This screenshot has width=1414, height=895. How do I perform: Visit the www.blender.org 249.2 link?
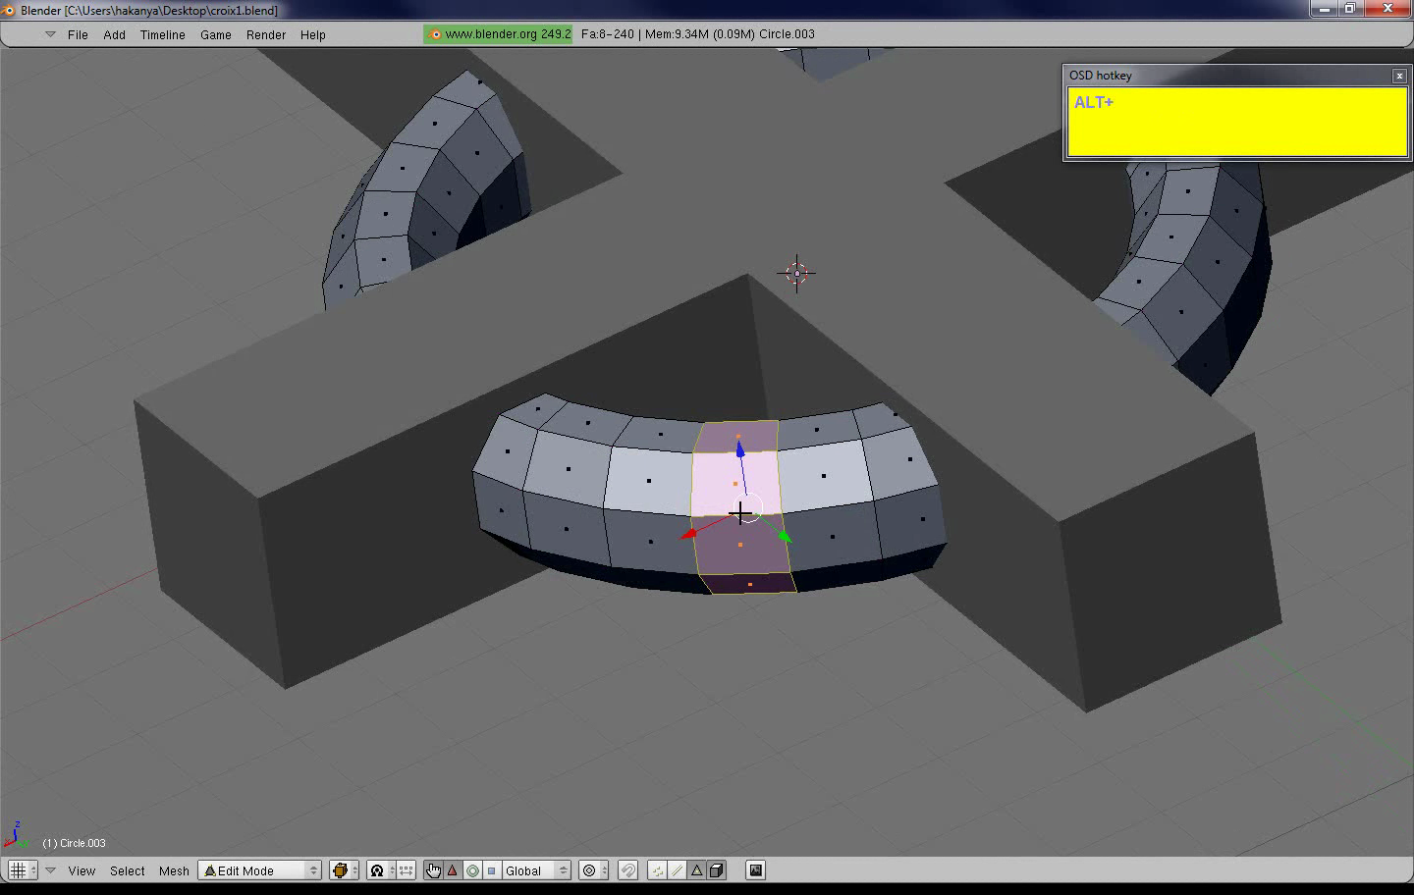(x=498, y=34)
